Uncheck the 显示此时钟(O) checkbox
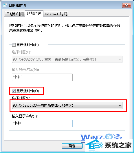This screenshot has height=153, width=134. tap(14, 91)
